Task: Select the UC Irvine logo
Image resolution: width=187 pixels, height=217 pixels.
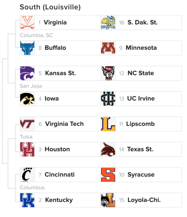Action: pos(108,99)
